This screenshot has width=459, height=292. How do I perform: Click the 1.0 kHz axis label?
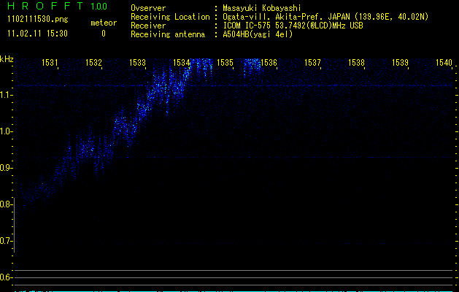point(6,131)
